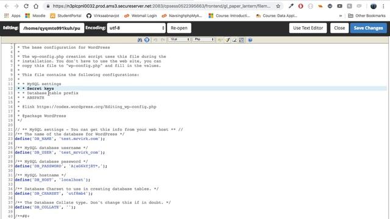Click the brush highlight icon in editor toolbar
The width and height of the screenshot is (390, 219).
pos(227,40)
